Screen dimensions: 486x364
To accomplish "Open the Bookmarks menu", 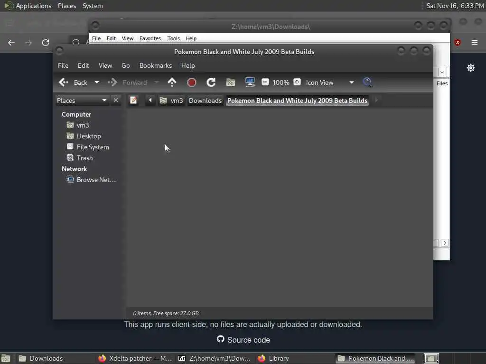I will [x=156, y=65].
